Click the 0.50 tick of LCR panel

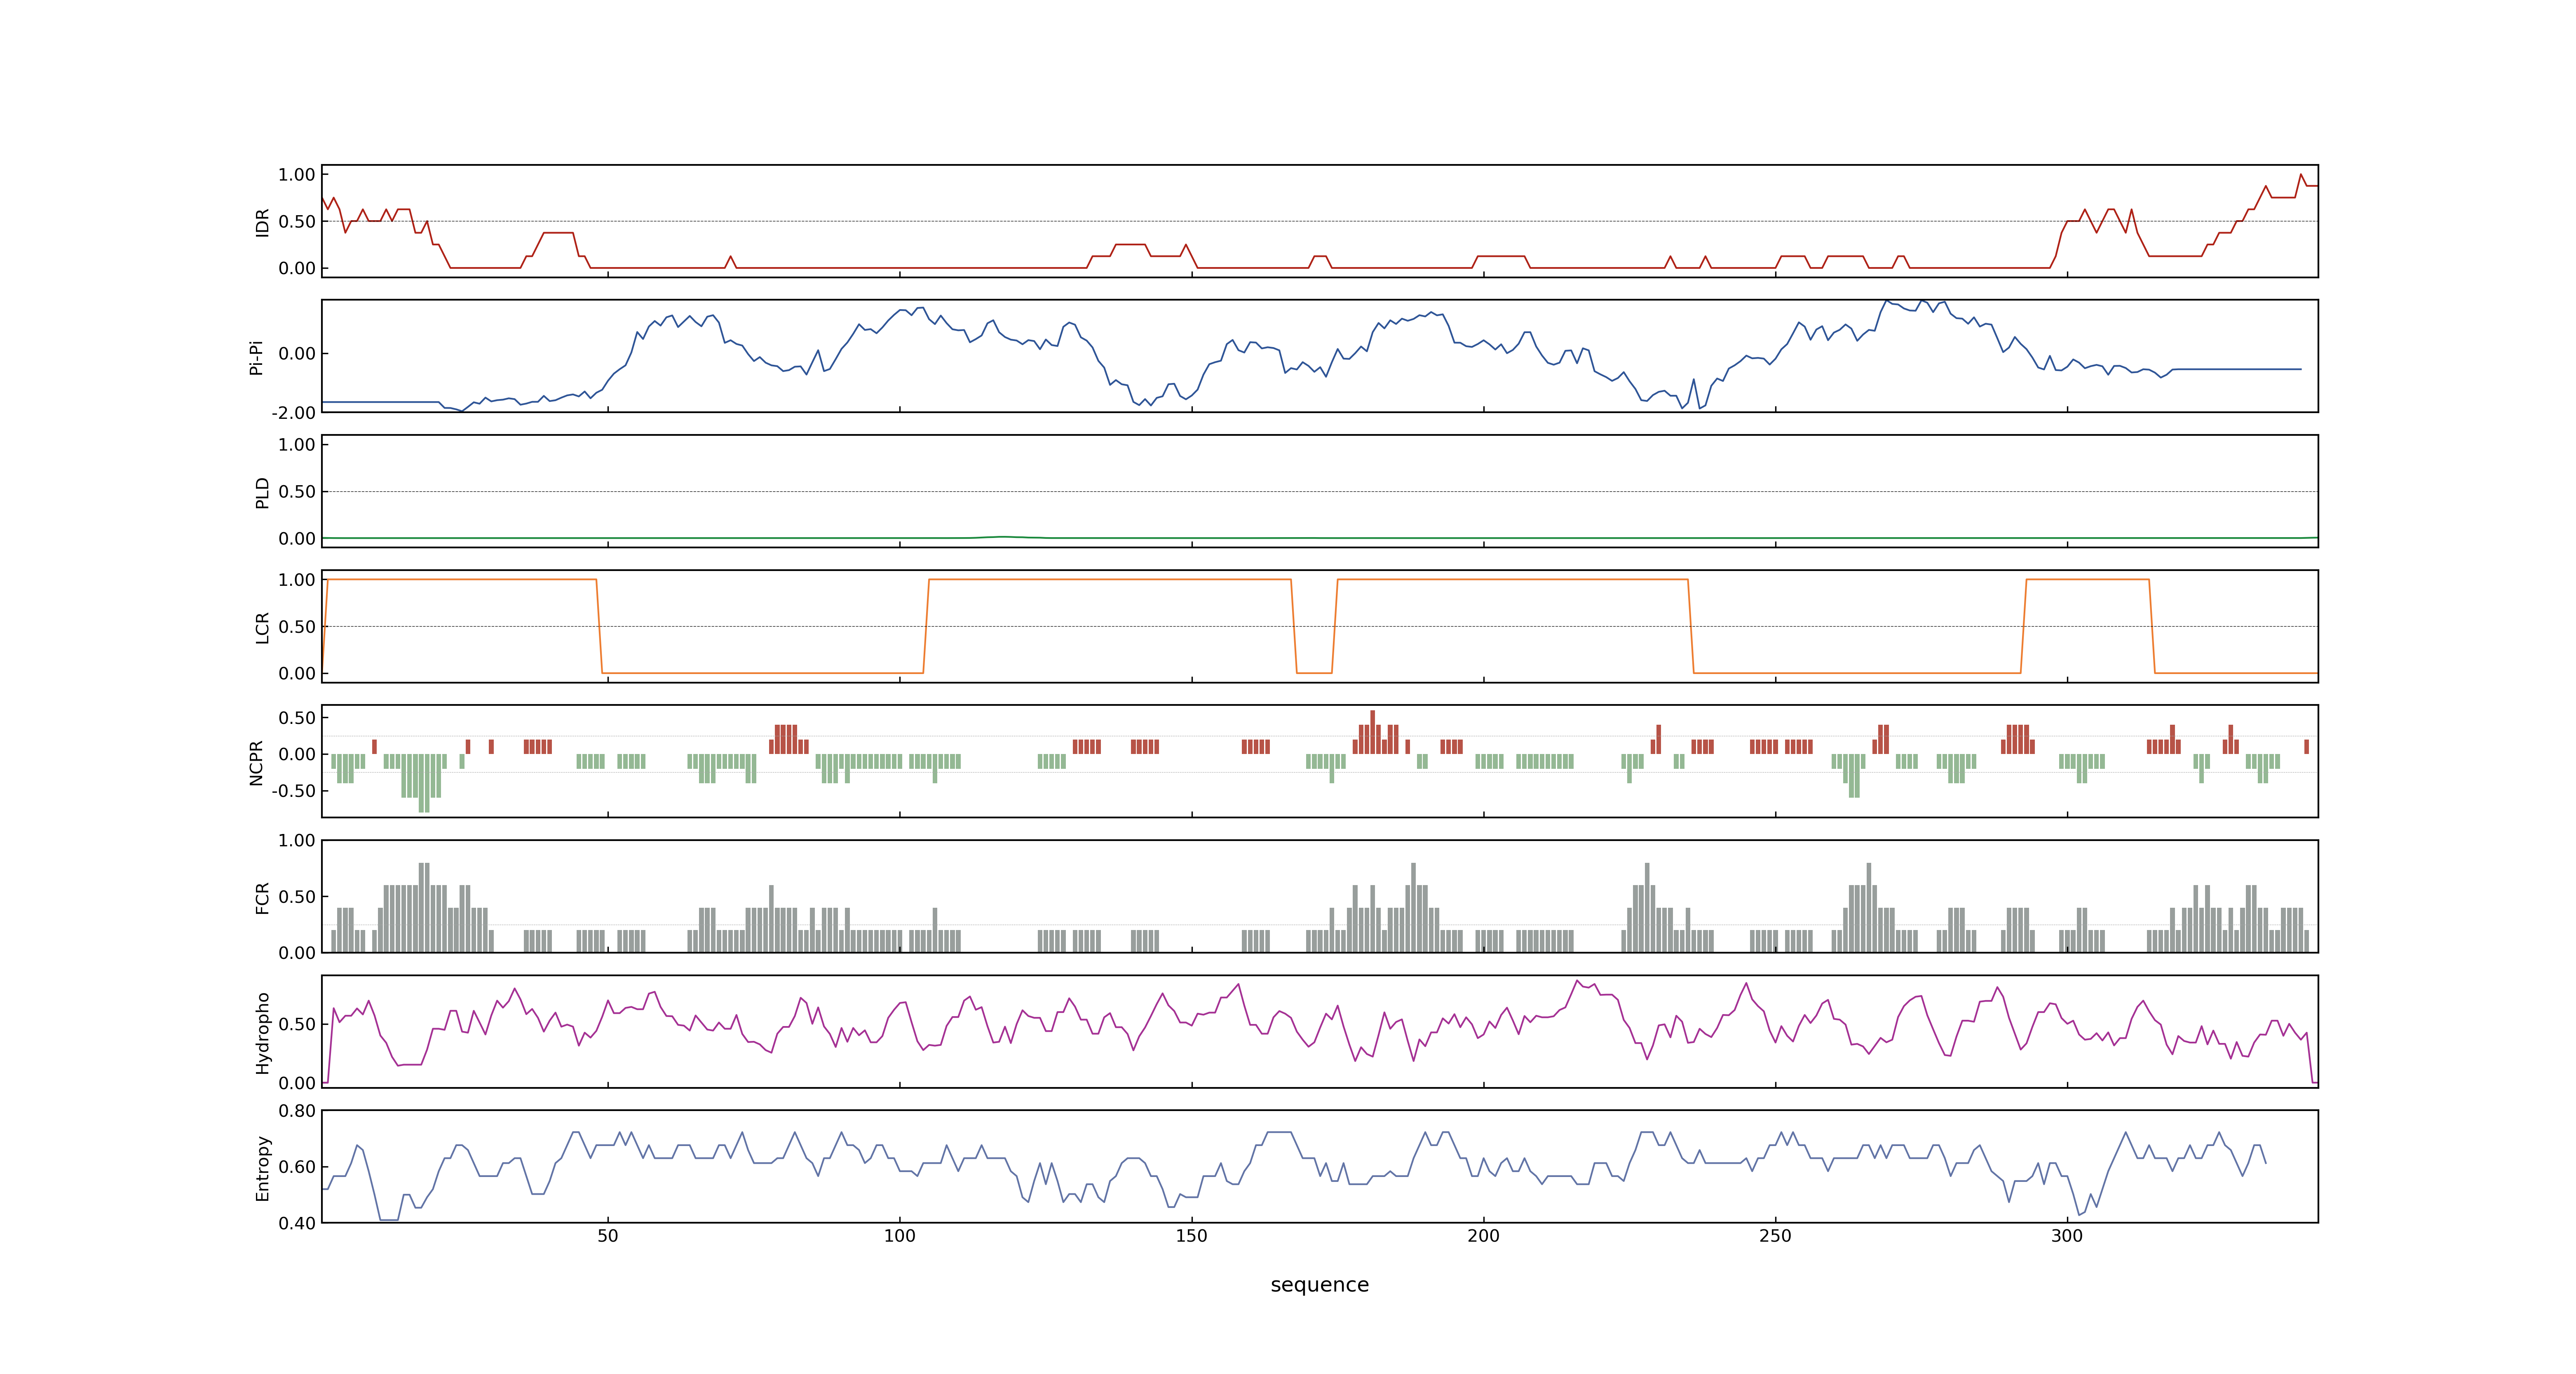point(297,627)
